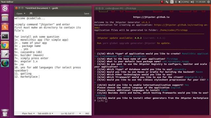The width and height of the screenshot is (211, 118).
Task: Open the keyboard input source indicator
Action: tap(172, 2)
